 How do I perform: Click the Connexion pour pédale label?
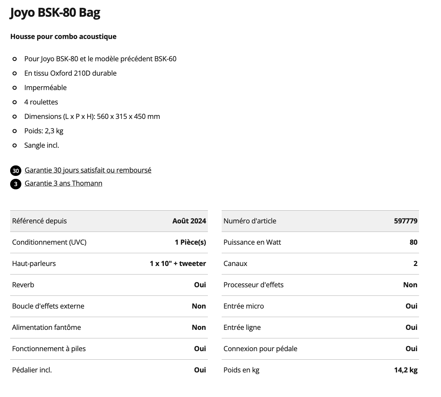pos(260,349)
